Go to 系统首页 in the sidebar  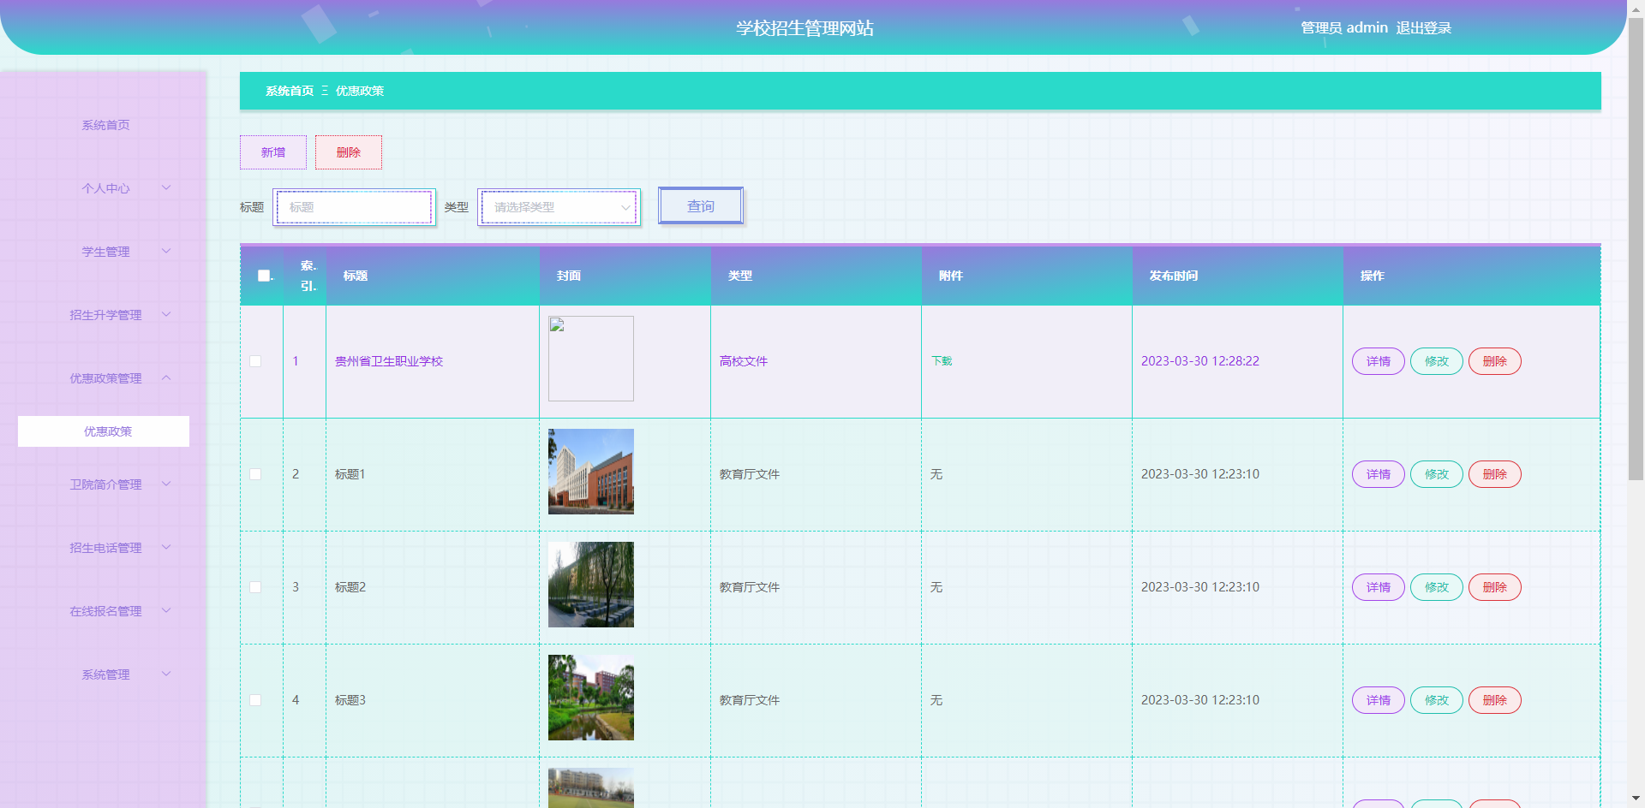106,125
